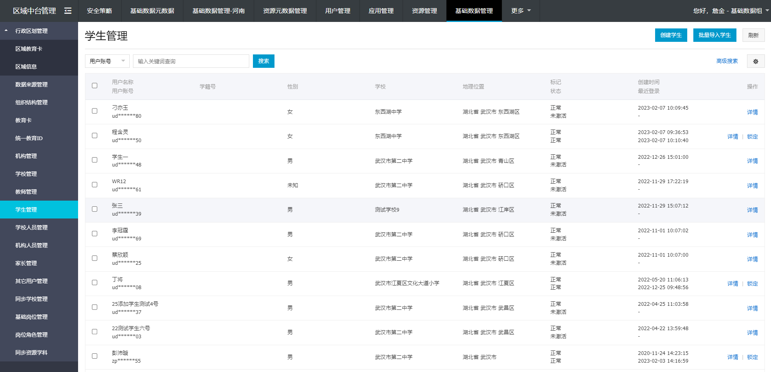This screenshot has height=372, width=771.
Task: Open 详情 for 学生一
Action: point(752,161)
